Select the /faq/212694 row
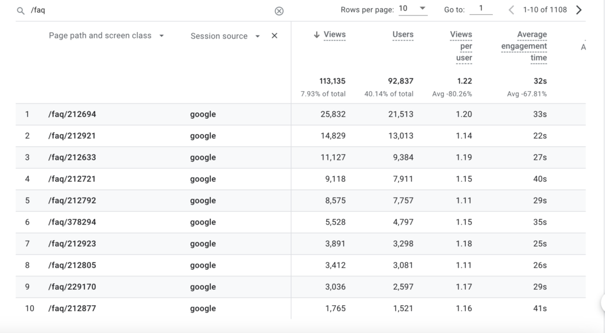This screenshot has width=605, height=333. pyautogui.click(x=301, y=114)
